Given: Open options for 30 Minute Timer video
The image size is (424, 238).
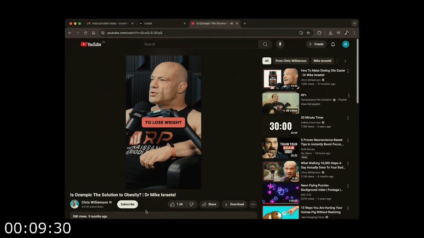Looking at the screenshot, I should pos(348,118).
